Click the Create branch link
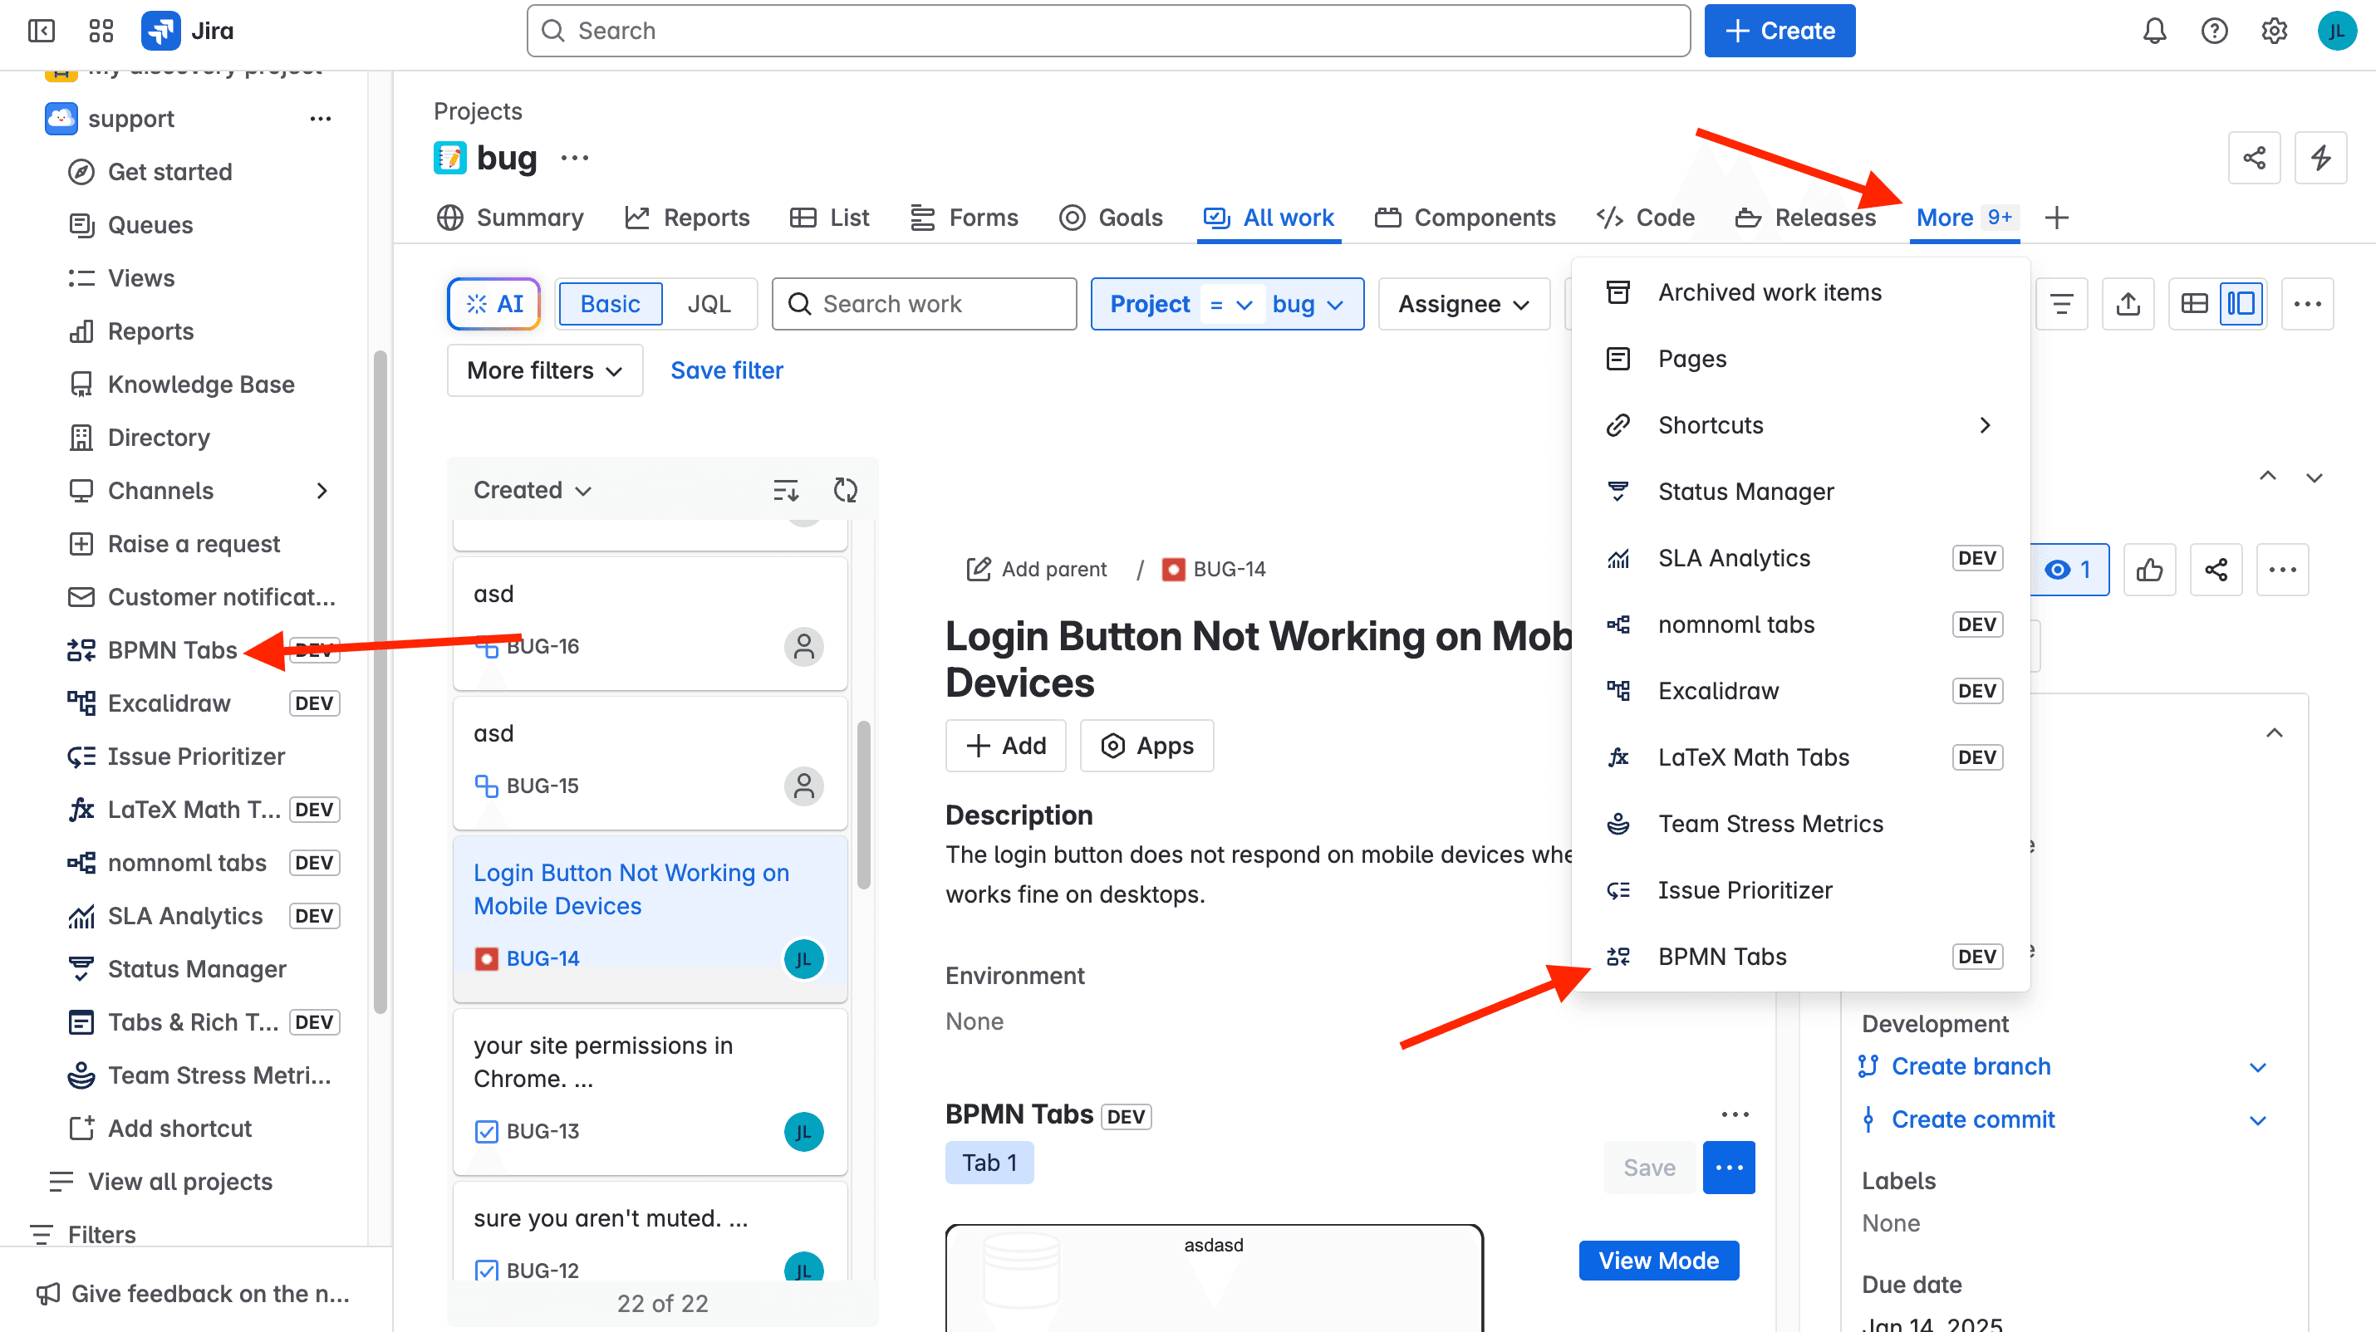Screen dimensions: 2376x1332 coord(1970,1066)
